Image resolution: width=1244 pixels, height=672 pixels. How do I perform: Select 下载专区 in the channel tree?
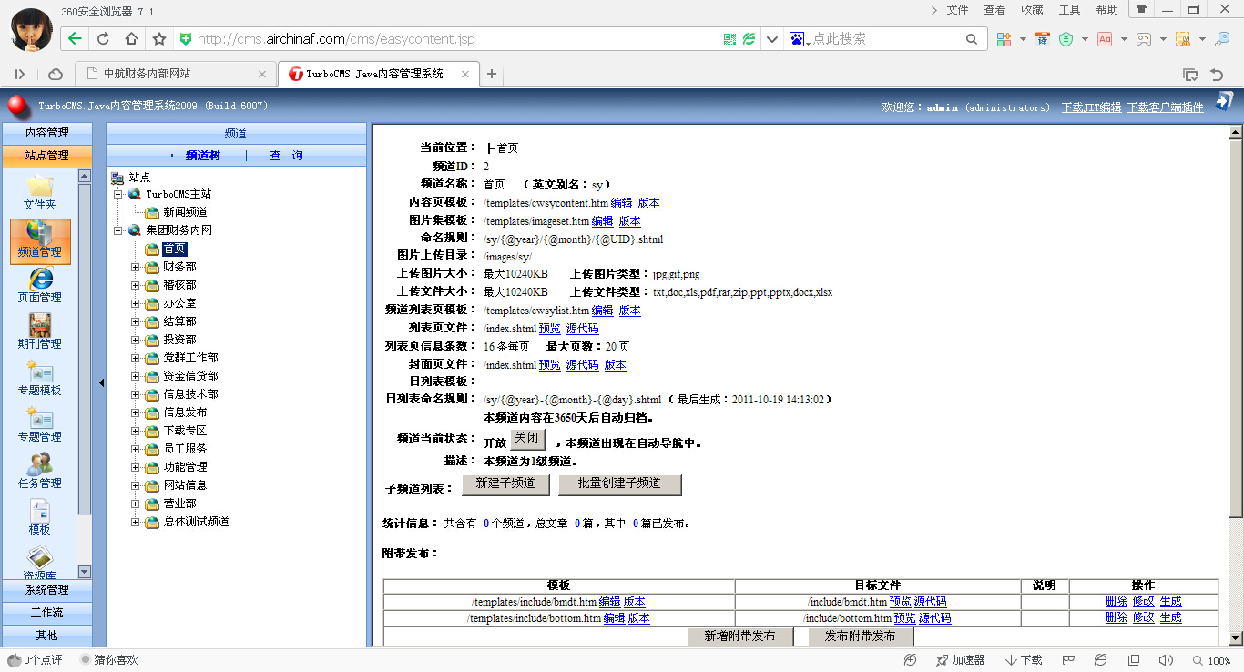click(x=185, y=431)
